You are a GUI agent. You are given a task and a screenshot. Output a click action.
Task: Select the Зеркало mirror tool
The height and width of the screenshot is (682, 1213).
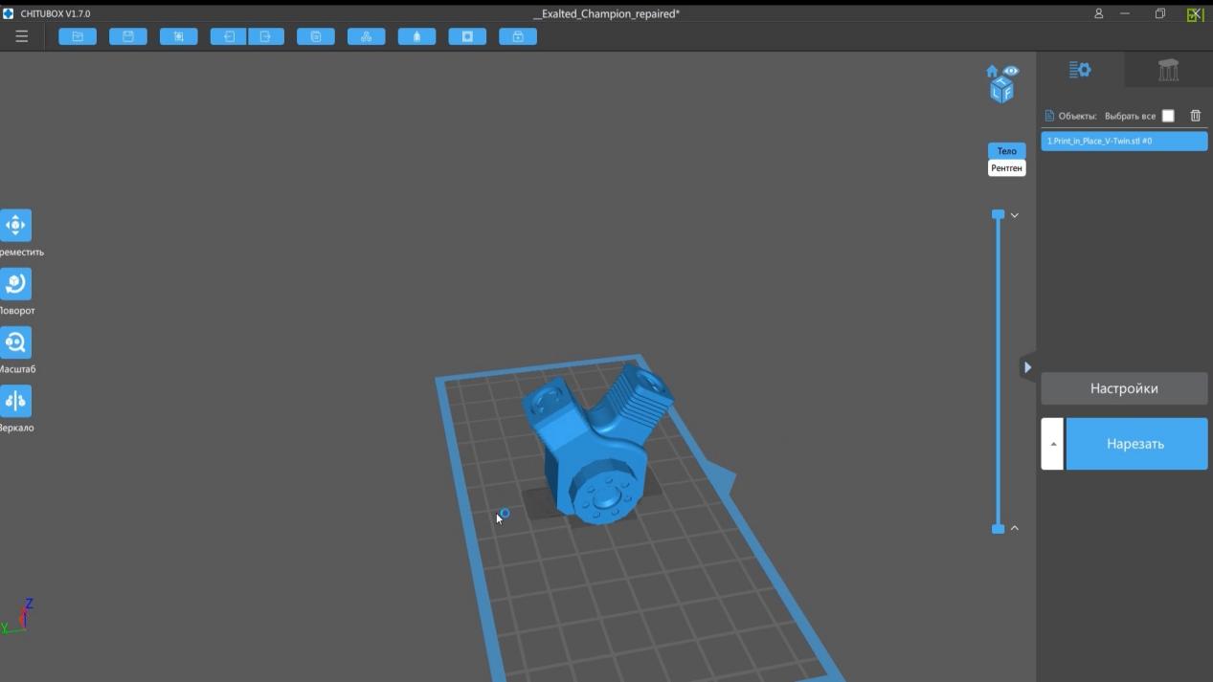(x=16, y=401)
